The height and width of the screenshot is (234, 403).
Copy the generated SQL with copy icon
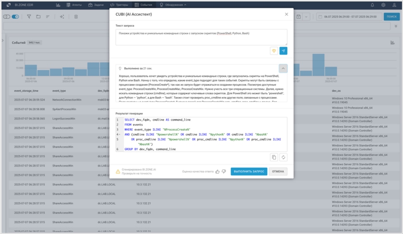point(274,157)
